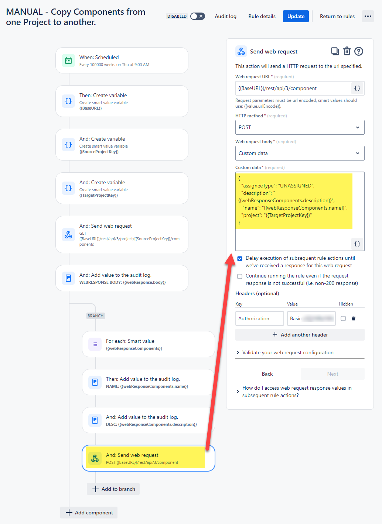This screenshot has height=524, width=382.
Task: Click the {{BaseURL}} Create variable braces icon
Action: point(68,101)
